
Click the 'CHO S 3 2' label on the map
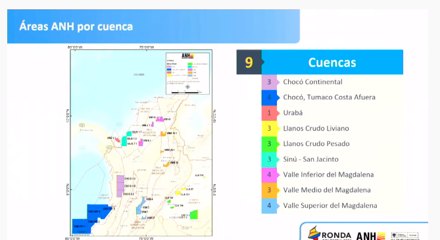coord(130,186)
